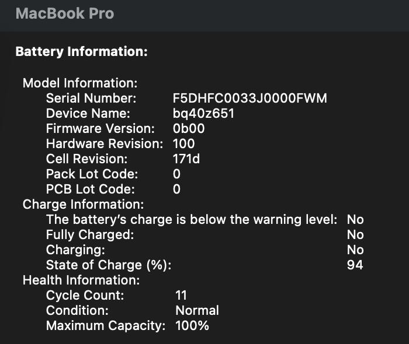Select the State of Charge value 94
409x344 pixels.
point(355,265)
